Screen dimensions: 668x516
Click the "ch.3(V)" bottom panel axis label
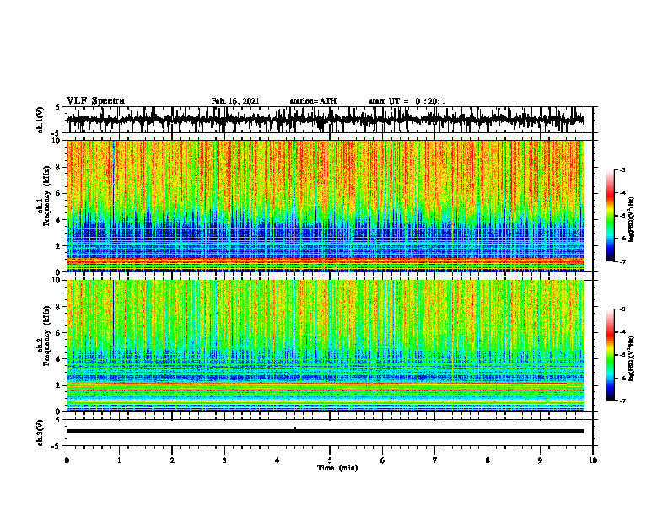point(40,433)
